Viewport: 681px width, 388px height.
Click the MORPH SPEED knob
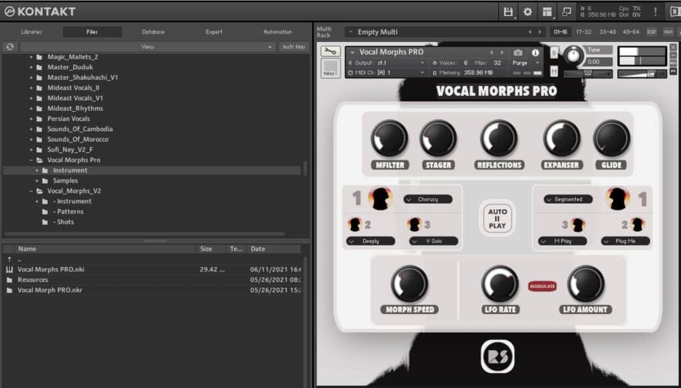410,284
